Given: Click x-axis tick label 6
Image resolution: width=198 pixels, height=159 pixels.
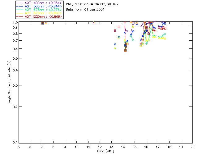Looking at the screenshot, I should point(30,147).
